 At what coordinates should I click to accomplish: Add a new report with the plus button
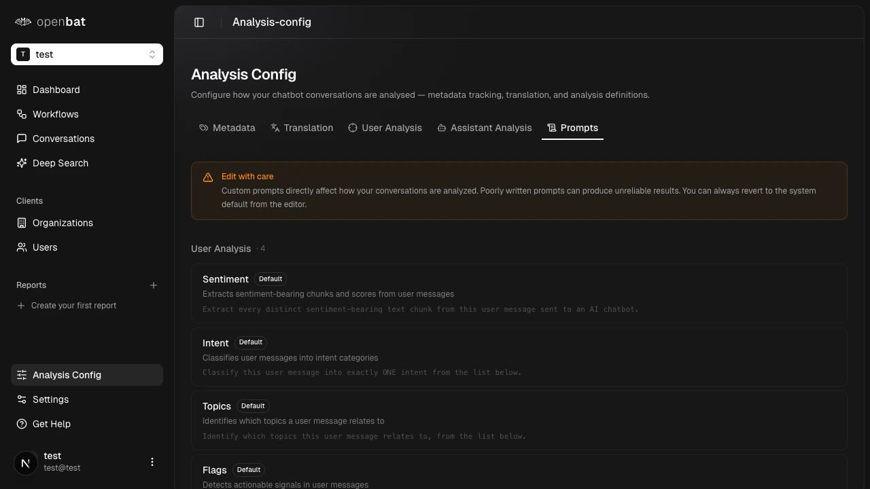pyautogui.click(x=154, y=285)
